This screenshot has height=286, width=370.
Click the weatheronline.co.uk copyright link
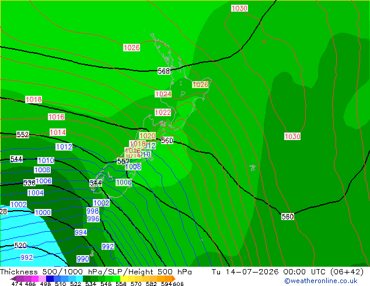[x=320, y=281]
